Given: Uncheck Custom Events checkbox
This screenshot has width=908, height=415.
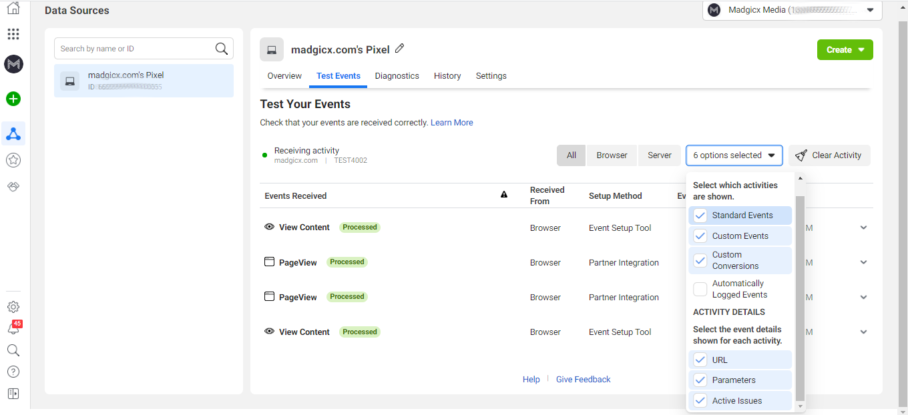Looking at the screenshot, I should tap(700, 236).
